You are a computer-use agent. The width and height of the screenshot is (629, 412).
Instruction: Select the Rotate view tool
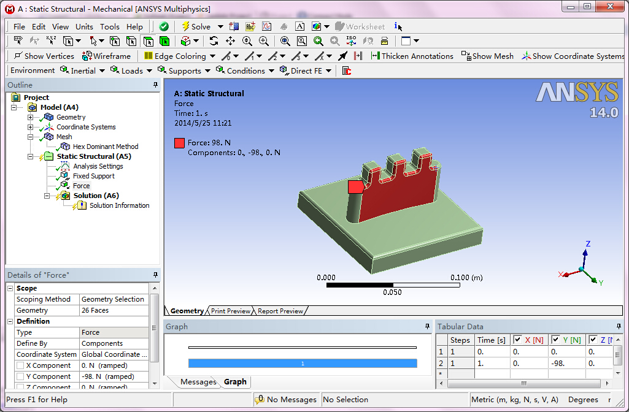coord(214,41)
